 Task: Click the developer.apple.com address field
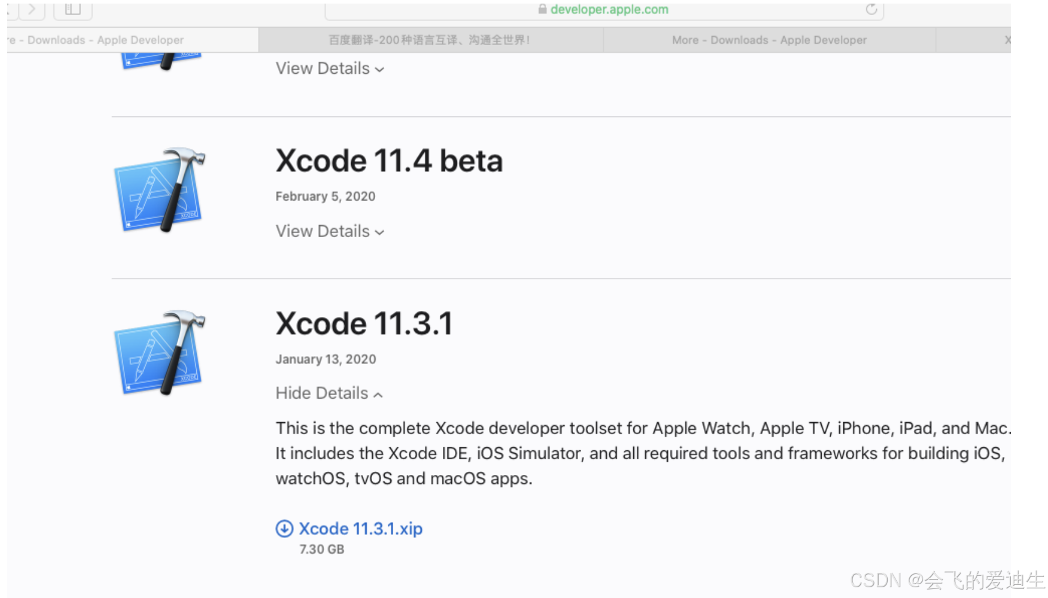coord(604,10)
